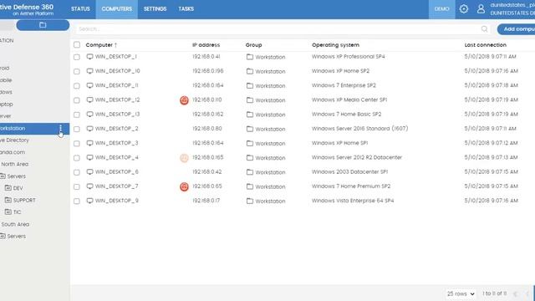535x301 pixels.
Task: Open the Workstation group three-dot menu
Action: point(61,128)
